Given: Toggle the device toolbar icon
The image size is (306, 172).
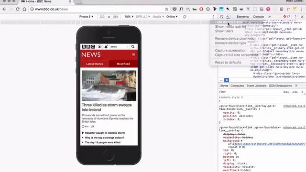Looking at the screenshot, I should 229,17.
